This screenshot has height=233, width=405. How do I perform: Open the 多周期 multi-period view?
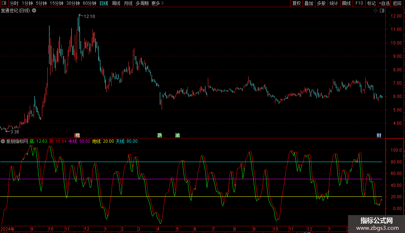[142, 3]
